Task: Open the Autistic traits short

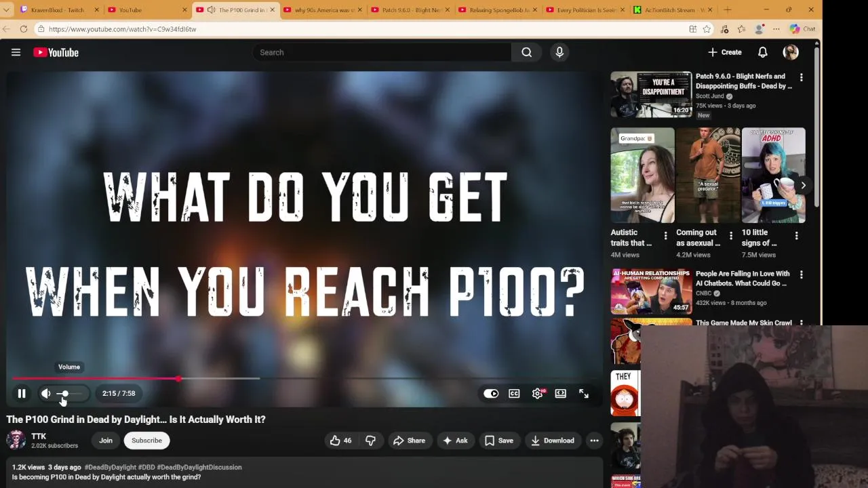Action: pyautogui.click(x=642, y=175)
